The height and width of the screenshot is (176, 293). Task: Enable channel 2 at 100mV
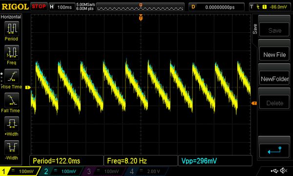61,171
